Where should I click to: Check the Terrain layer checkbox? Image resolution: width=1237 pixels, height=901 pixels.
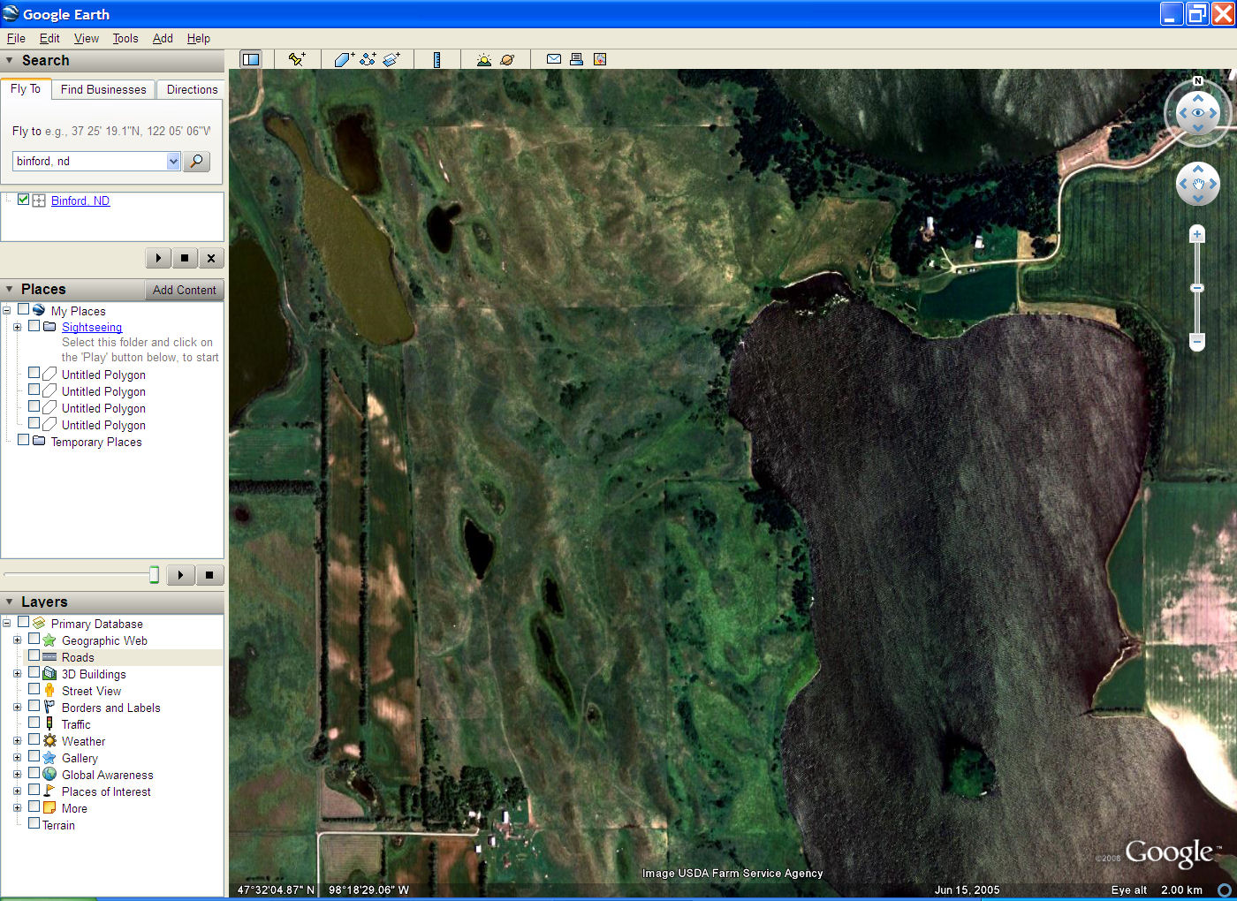click(x=34, y=824)
